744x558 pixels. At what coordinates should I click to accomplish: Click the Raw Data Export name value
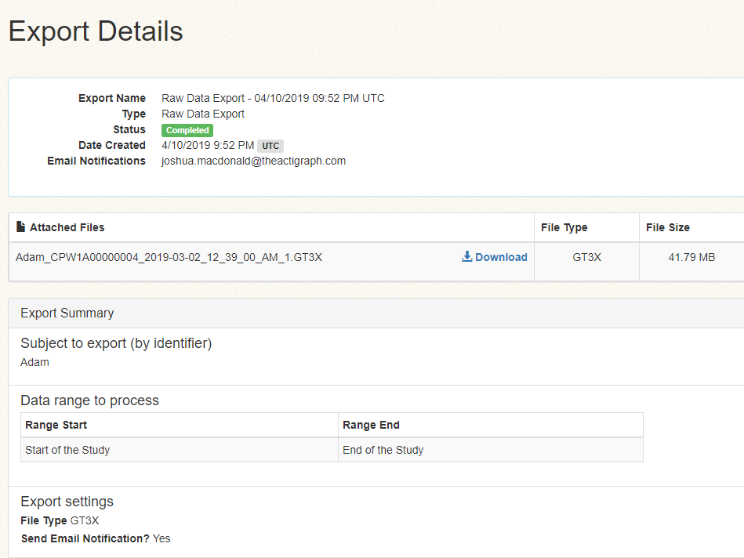point(273,98)
